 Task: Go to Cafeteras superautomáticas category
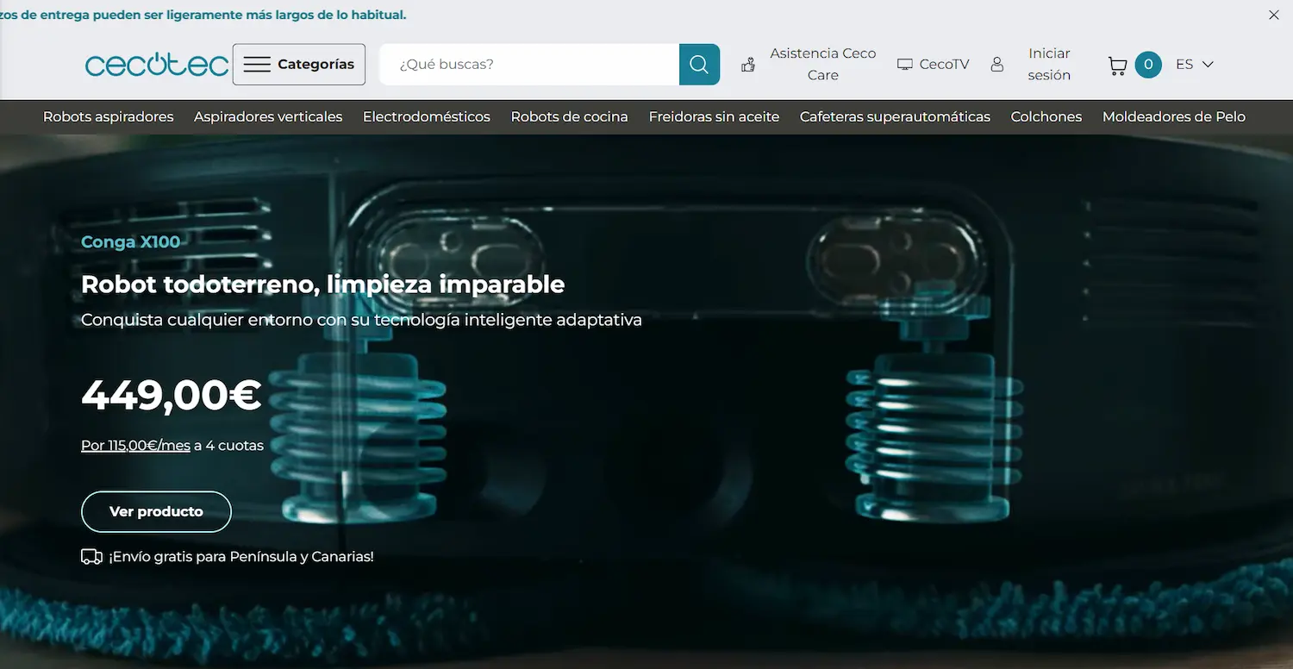tap(895, 116)
